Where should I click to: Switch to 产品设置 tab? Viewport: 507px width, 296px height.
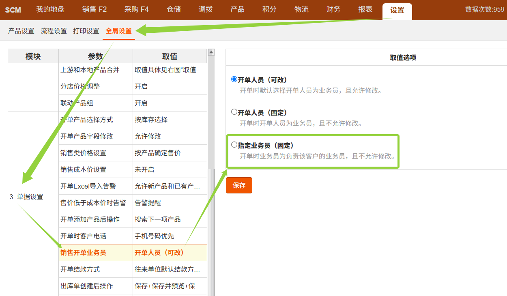pyautogui.click(x=21, y=31)
